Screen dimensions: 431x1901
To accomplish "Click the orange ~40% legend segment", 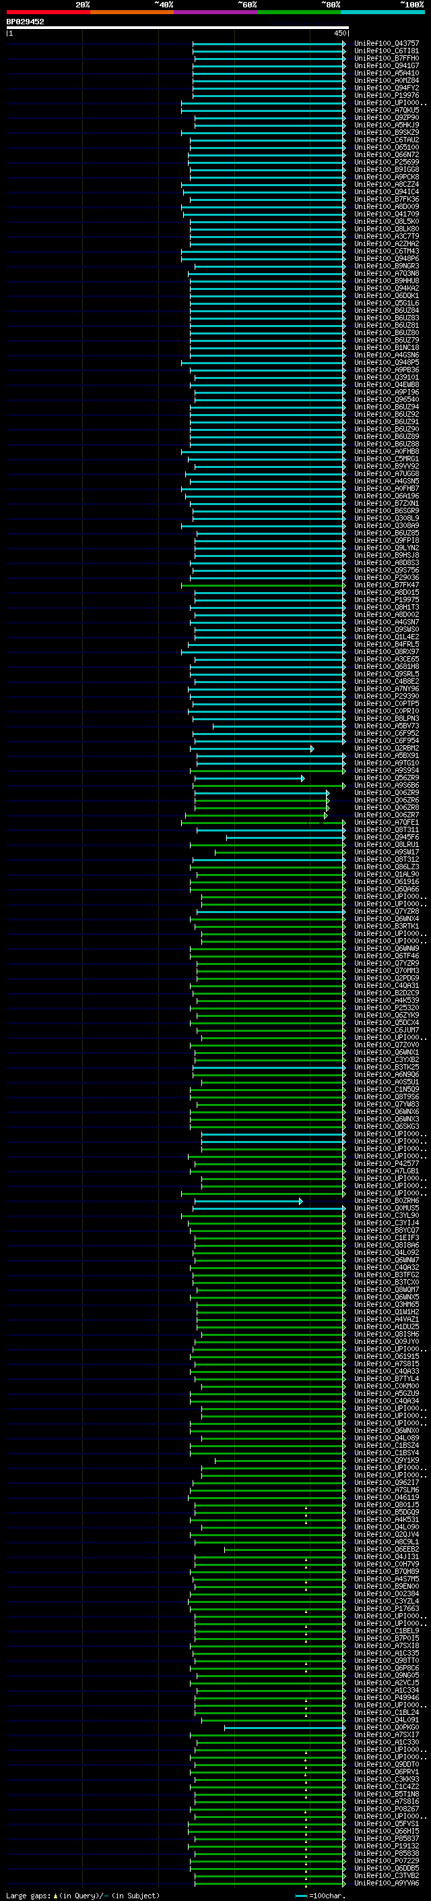I will (132, 12).
